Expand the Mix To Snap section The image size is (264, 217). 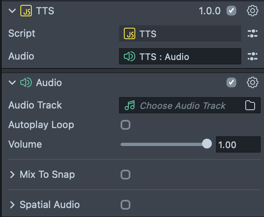[x=12, y=175]
